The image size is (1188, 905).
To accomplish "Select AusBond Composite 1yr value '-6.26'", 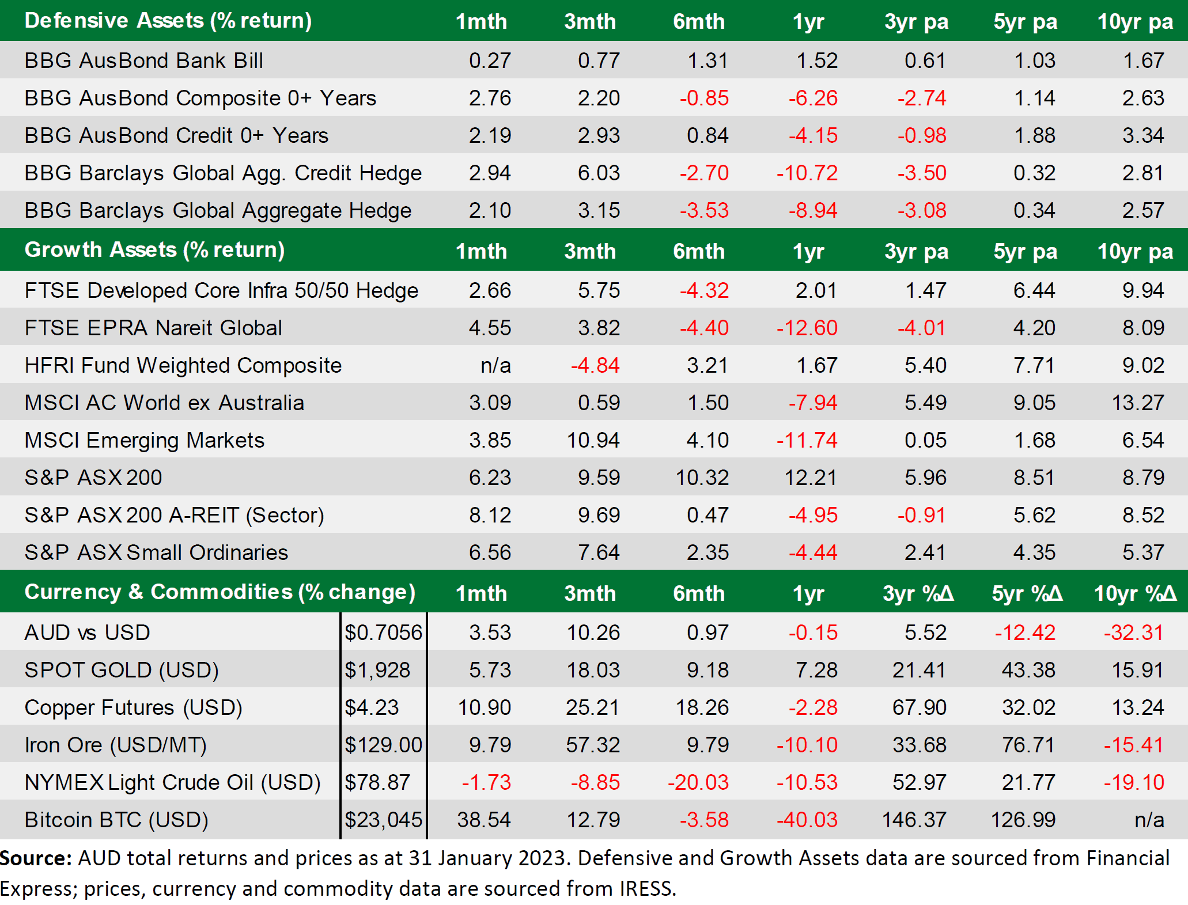I will tap(813, 98).
